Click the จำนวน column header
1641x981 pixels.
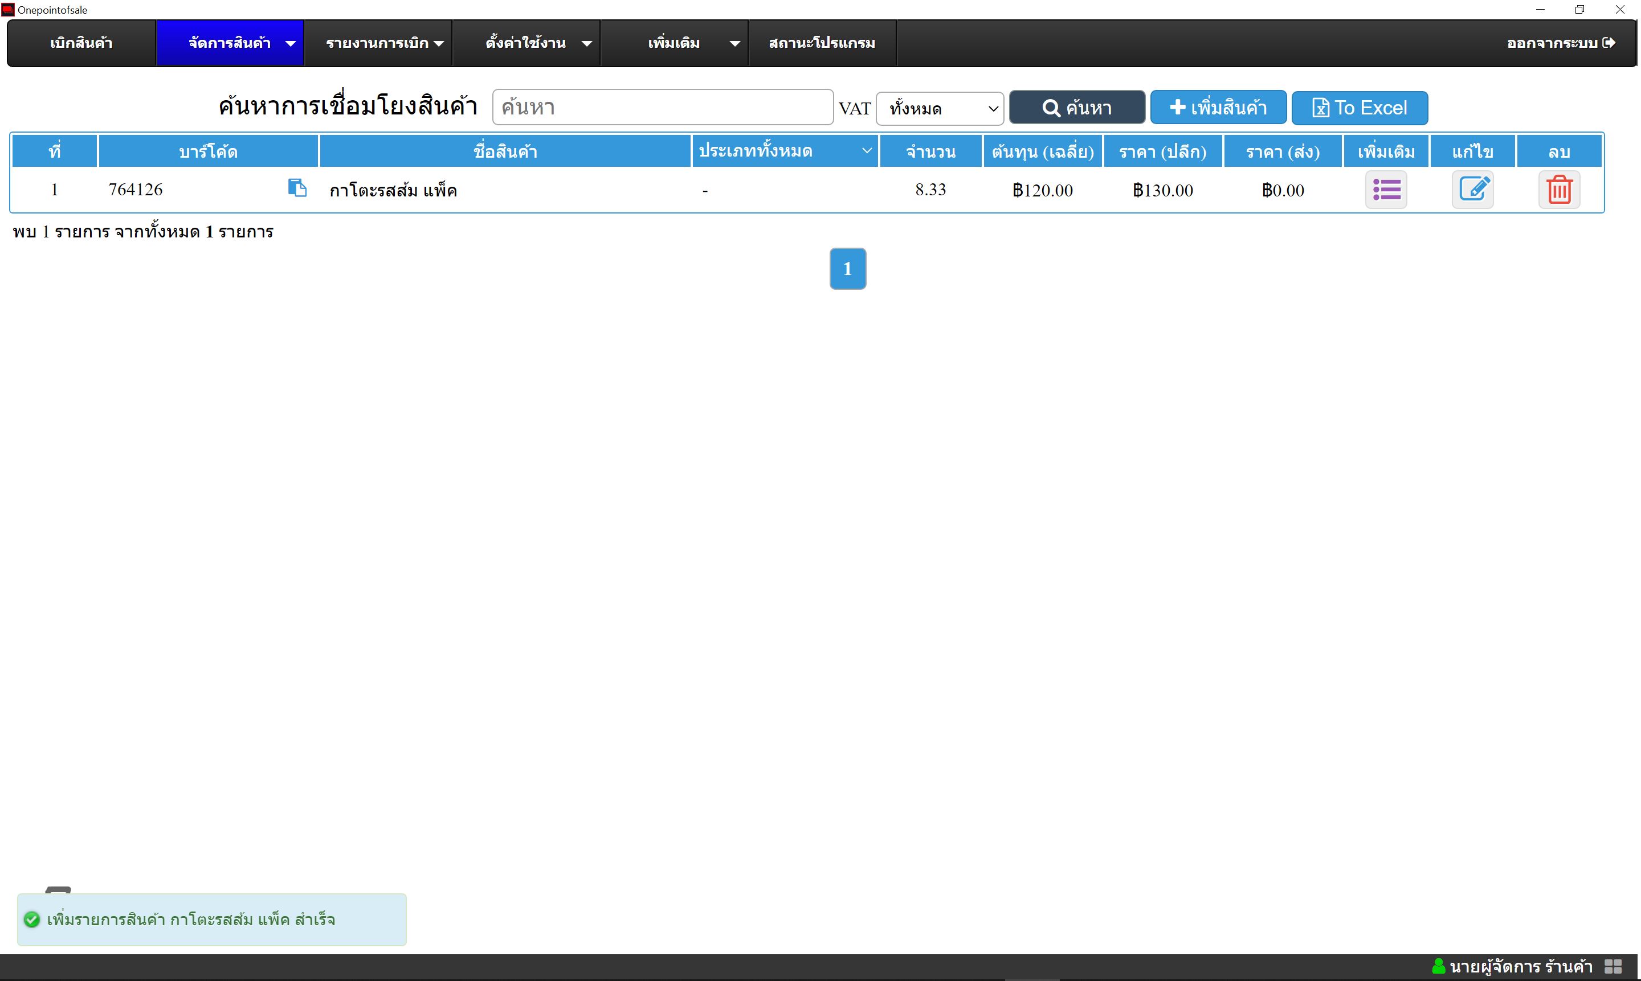(930, 151)
